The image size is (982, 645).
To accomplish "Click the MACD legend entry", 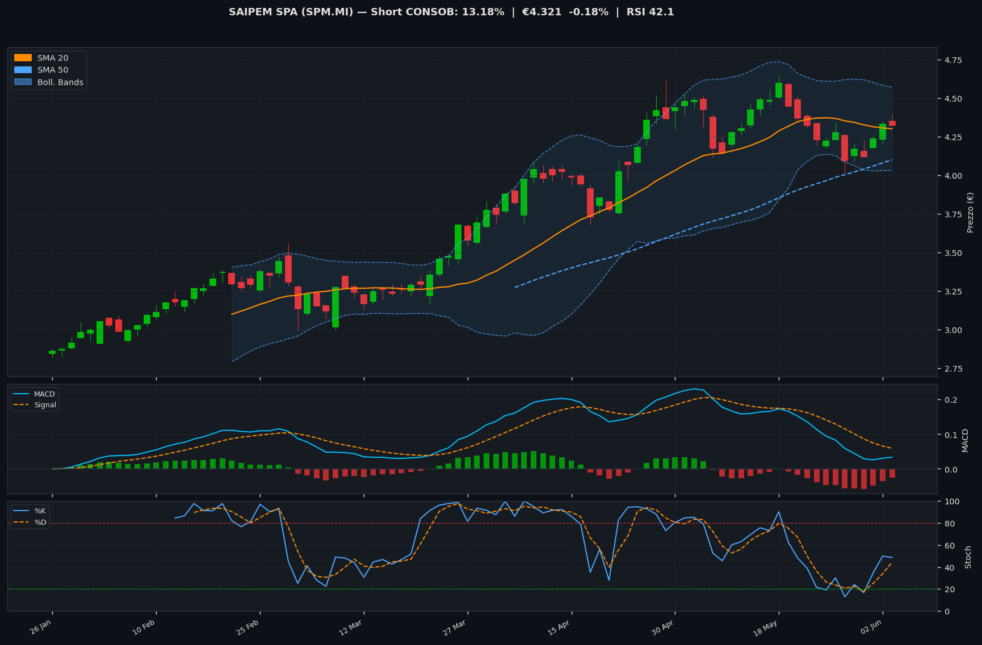I will (x=34, y=394).
